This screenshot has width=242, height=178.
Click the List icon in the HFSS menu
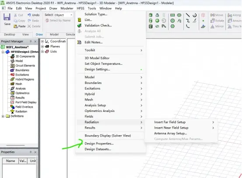point(80,20)
